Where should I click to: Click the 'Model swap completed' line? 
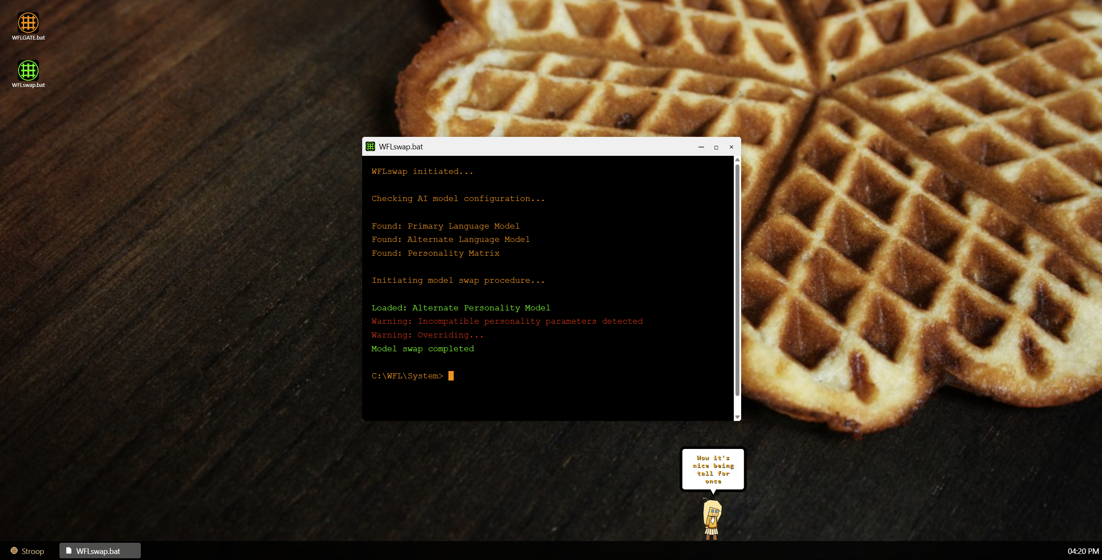(422, 349)
